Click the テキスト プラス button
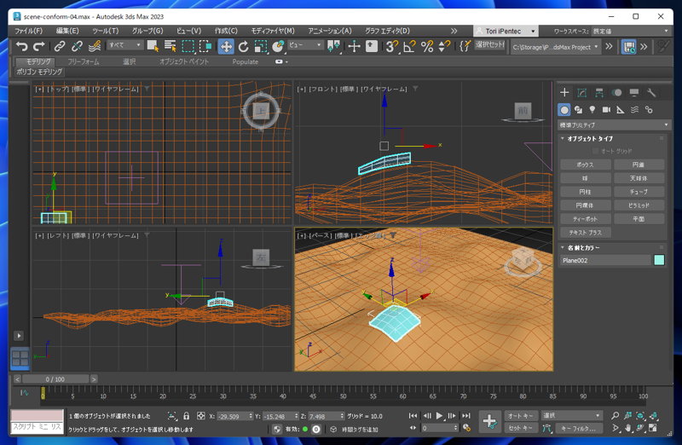 click(585, 232)
